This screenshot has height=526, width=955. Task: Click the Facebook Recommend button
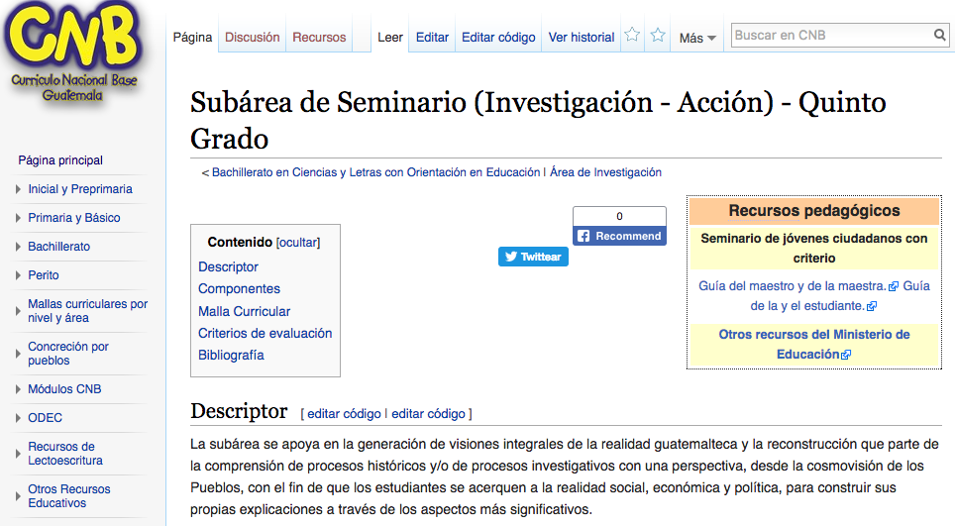(619, 236)
